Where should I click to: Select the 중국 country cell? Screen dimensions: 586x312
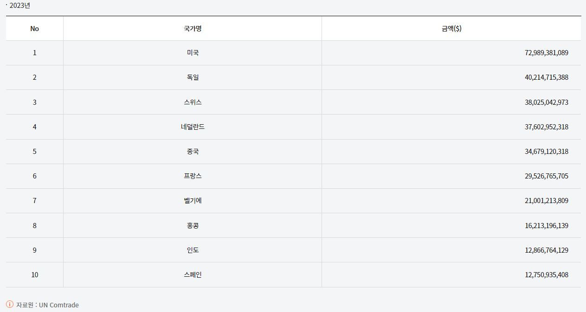[x=193, y=152]
